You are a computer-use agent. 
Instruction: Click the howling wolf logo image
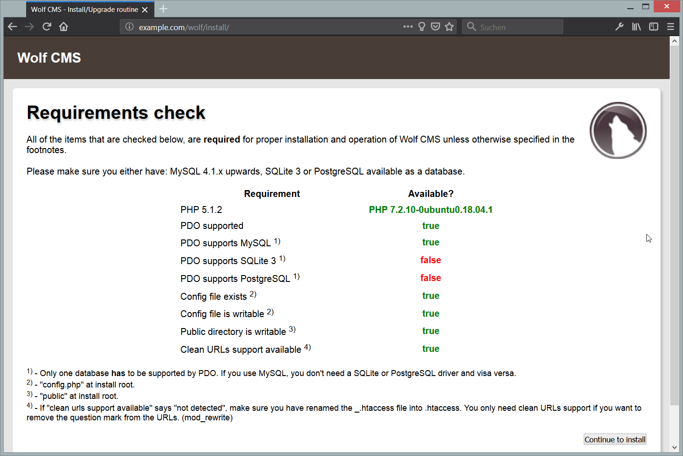(x=618, y=130)
